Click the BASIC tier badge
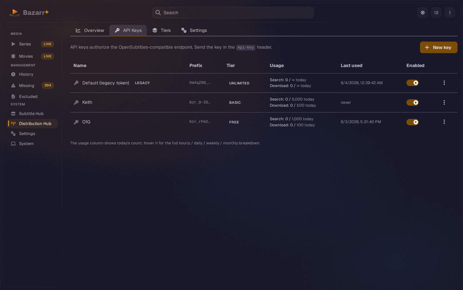Image resolution: width=463 pixels, height=290 pixels. [x=235, y=103]
